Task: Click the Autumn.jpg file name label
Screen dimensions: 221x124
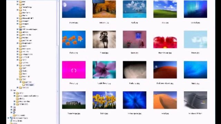Action: pyautogui.click(x=104, y=22)
